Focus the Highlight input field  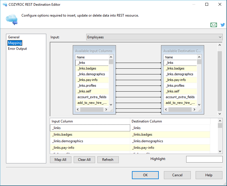tap(204, 159)
